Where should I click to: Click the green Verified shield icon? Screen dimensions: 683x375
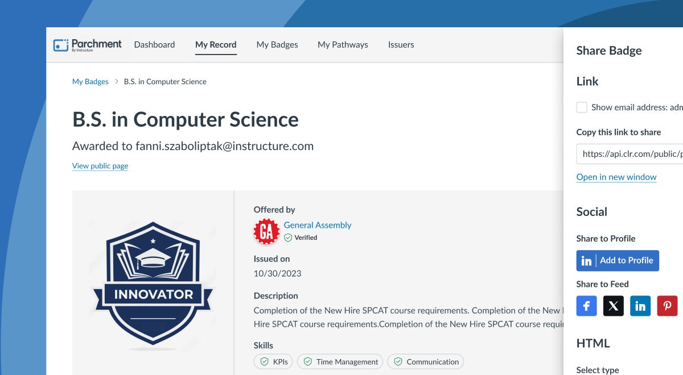point(288,238)
